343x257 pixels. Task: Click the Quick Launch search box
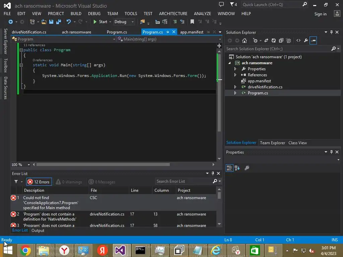coord(274,4)
